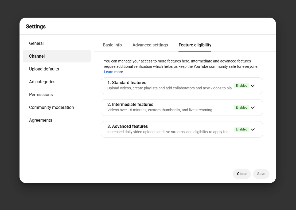Expand Advanced features chevron

tap(252, 129)
